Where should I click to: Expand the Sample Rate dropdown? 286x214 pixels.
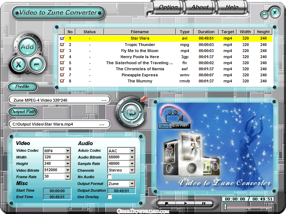tap(132, 164)
